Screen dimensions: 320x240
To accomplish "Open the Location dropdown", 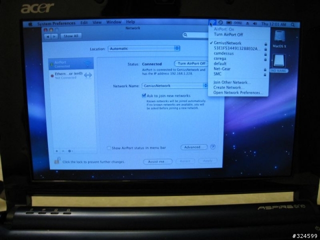I will click(x=144, y=48).
